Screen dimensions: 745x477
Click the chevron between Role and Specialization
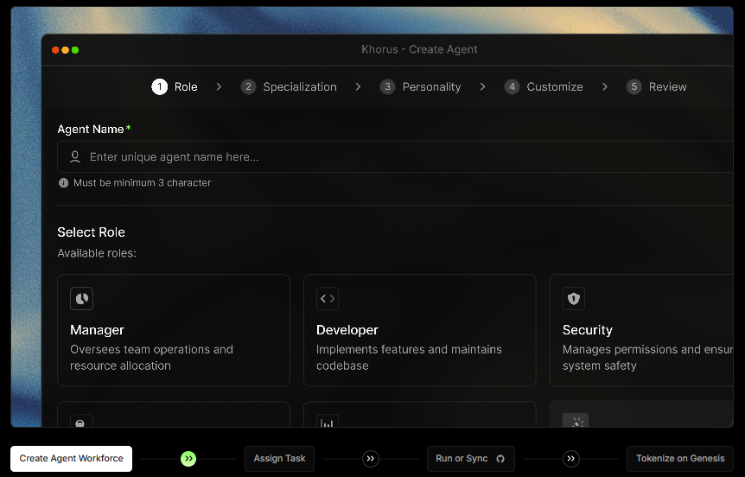pyautogui.click(x=220, y=87)
